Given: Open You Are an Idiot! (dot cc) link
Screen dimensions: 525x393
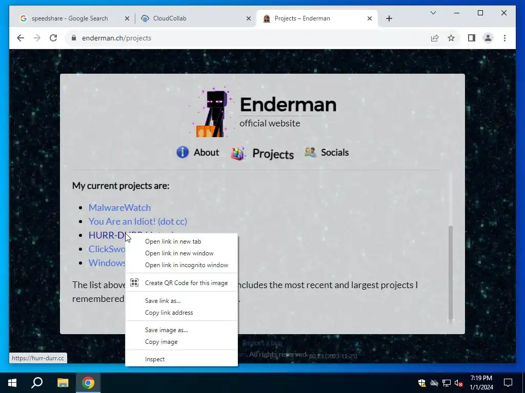Looking at the screenshot, I should point(137,221).
